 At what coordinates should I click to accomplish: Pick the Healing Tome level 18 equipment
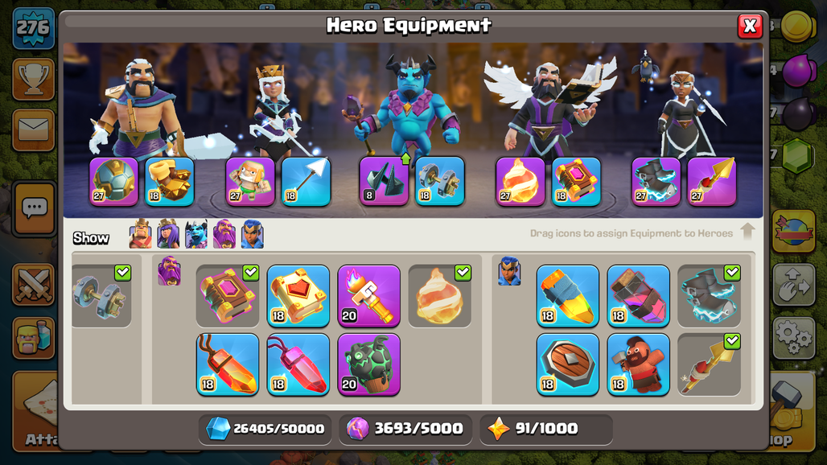point(298,296)
